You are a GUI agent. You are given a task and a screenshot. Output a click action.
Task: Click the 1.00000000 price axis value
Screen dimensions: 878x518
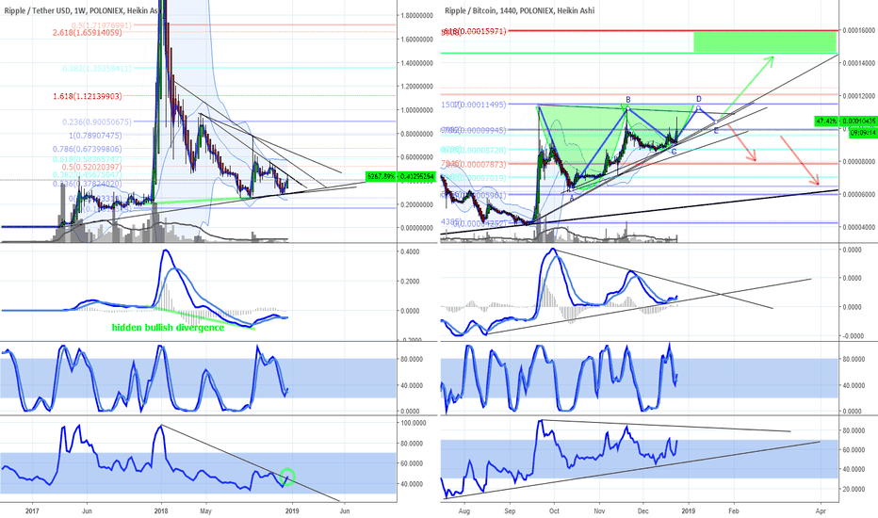click(416, 110)
